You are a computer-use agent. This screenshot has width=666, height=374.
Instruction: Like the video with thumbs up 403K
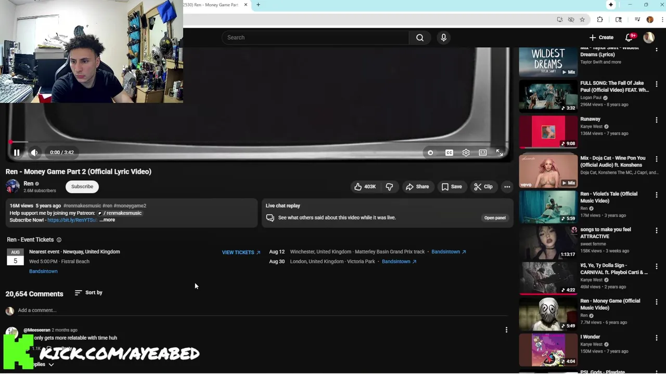pos(365,186)
